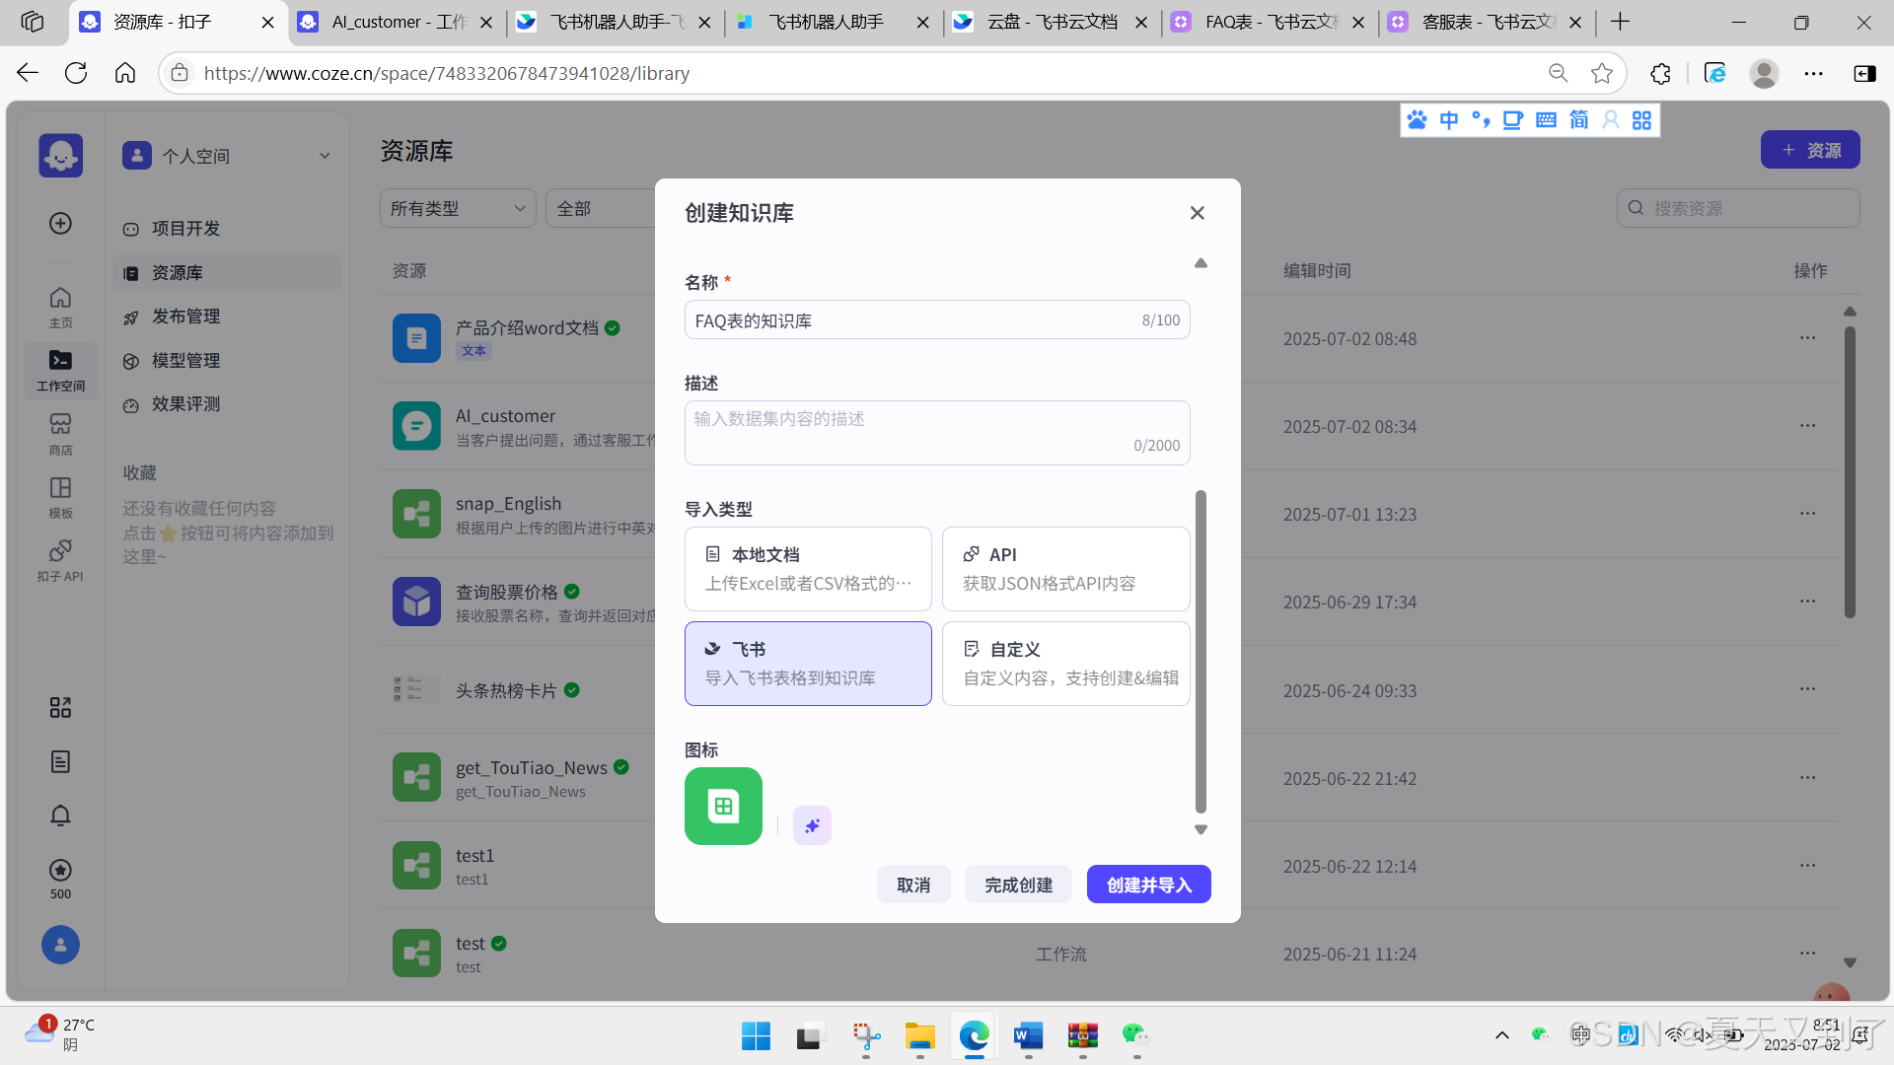1894x1065 pixels.
Task: Select 自定义 import type option
Action: pos(1065,664)
